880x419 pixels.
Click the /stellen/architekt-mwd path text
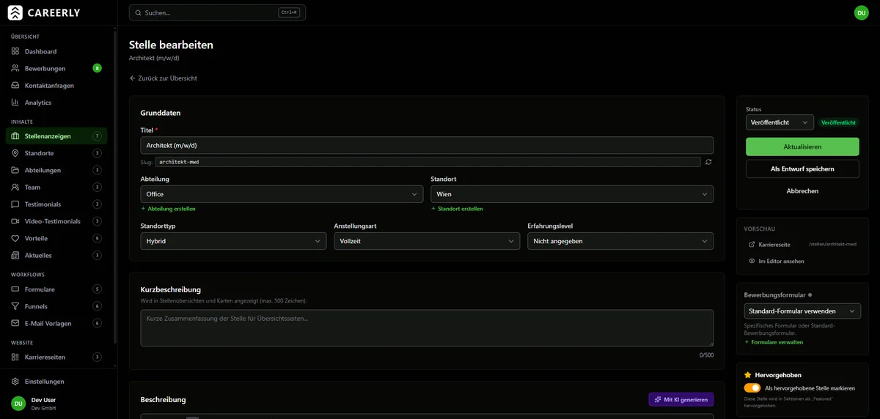(832, 244)
